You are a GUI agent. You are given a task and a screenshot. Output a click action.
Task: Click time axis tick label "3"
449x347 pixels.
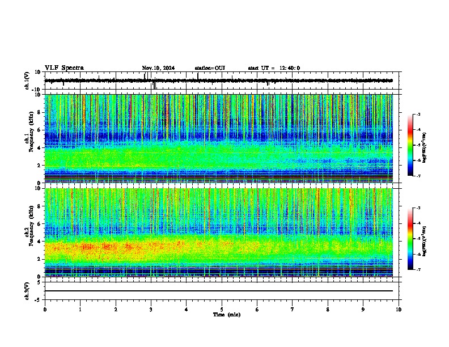click(151, 310)
